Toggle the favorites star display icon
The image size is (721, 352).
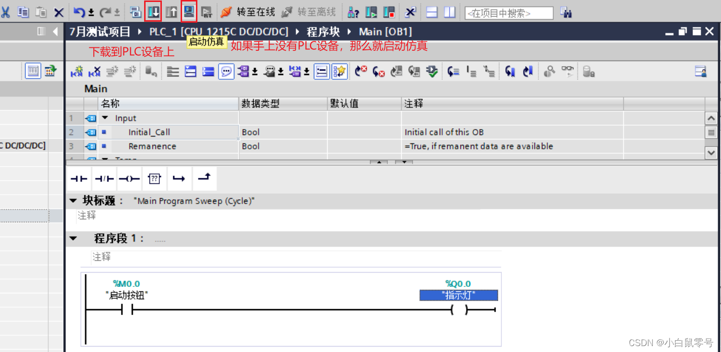click(340, 72)
